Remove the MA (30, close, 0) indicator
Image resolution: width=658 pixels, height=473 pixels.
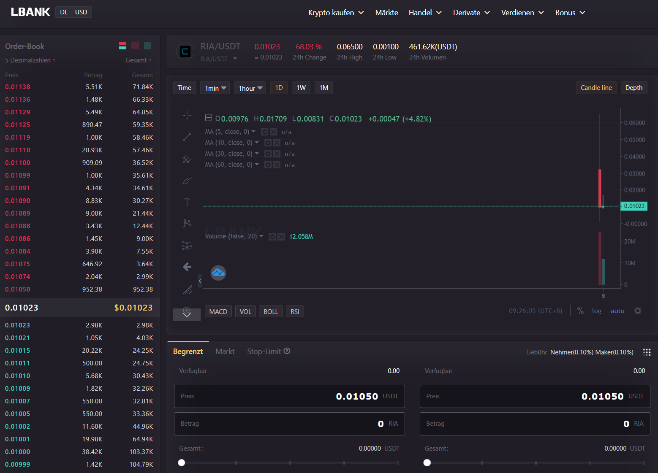277,154
